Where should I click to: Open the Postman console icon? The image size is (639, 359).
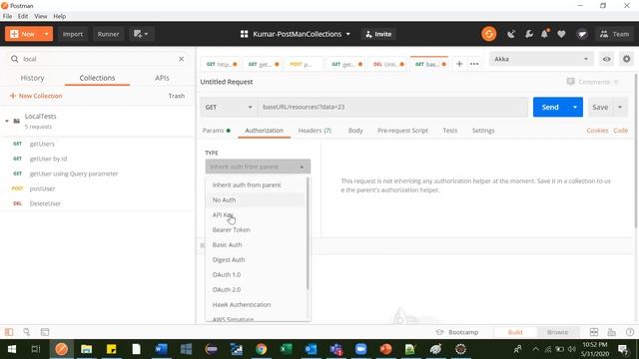(x=45, y=332)
